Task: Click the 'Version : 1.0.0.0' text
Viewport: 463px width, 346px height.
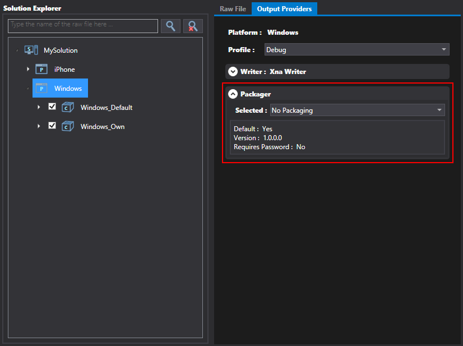Action: [x=258, y=138]
